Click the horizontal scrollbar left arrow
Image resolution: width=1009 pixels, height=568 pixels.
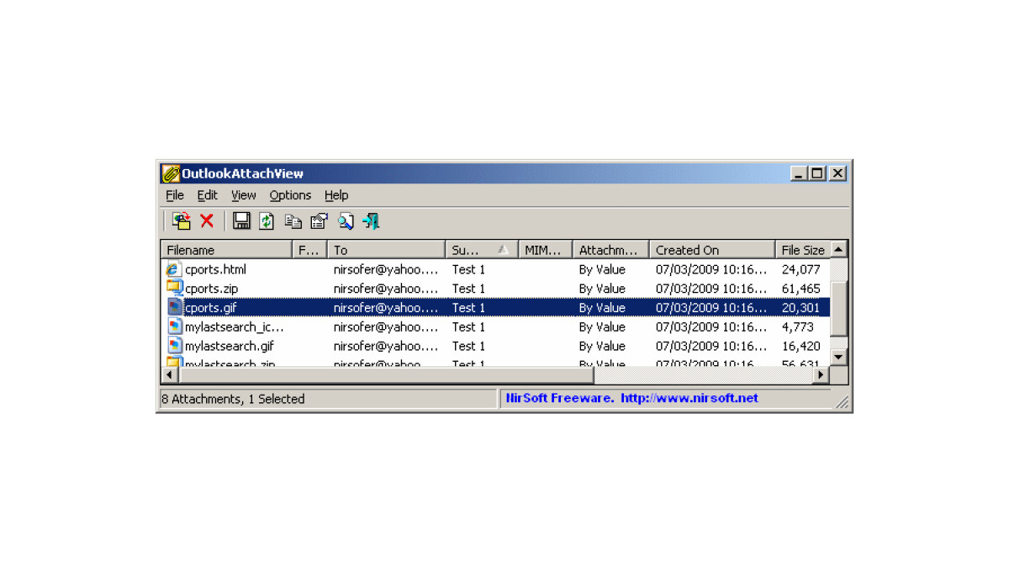tap(169, 375)
